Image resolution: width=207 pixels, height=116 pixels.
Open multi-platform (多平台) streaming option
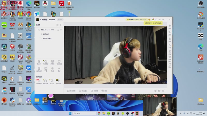tap(52, 81)
